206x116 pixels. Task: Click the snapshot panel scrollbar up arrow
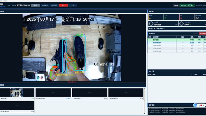coord(144,89)
